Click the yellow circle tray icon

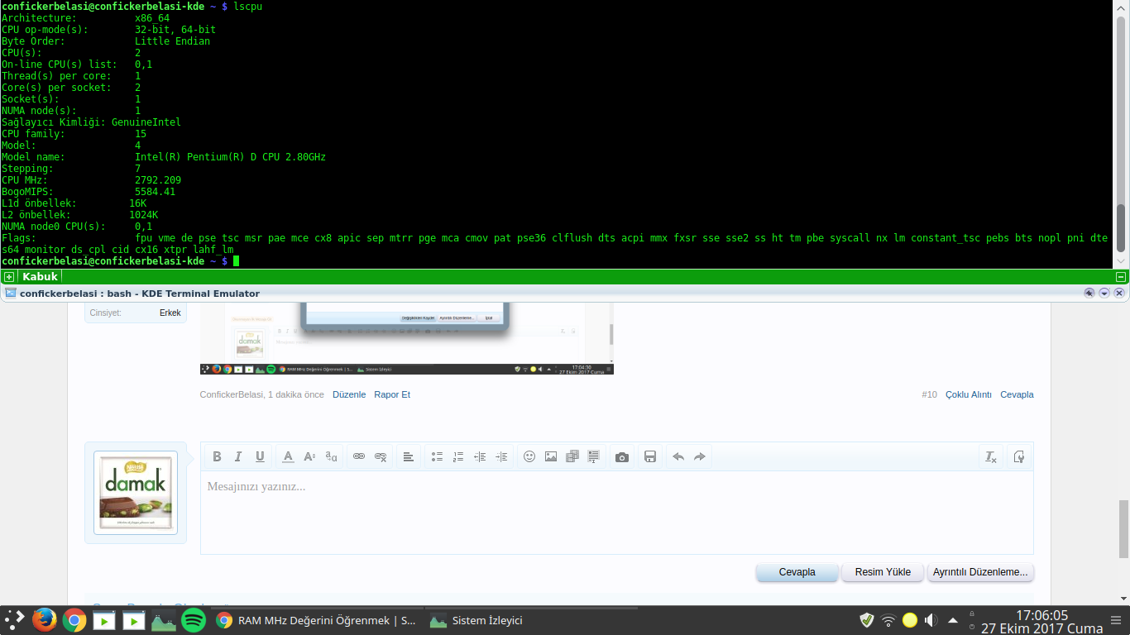910,620
